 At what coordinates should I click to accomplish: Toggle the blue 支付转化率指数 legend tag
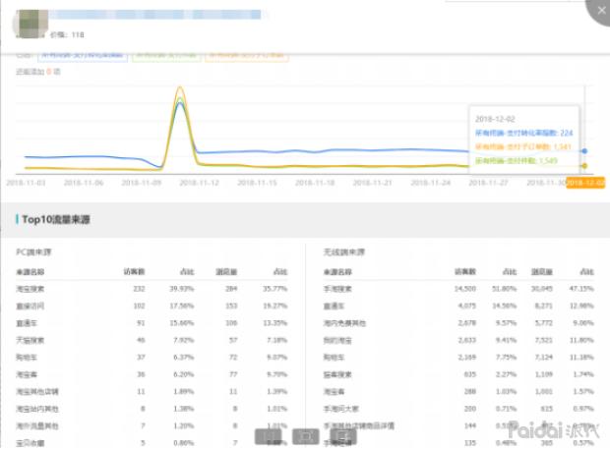coord(83,56)
